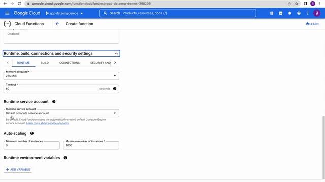
Task: Open the Google Cloud navigation menu
Action: [x=7, y=13]
